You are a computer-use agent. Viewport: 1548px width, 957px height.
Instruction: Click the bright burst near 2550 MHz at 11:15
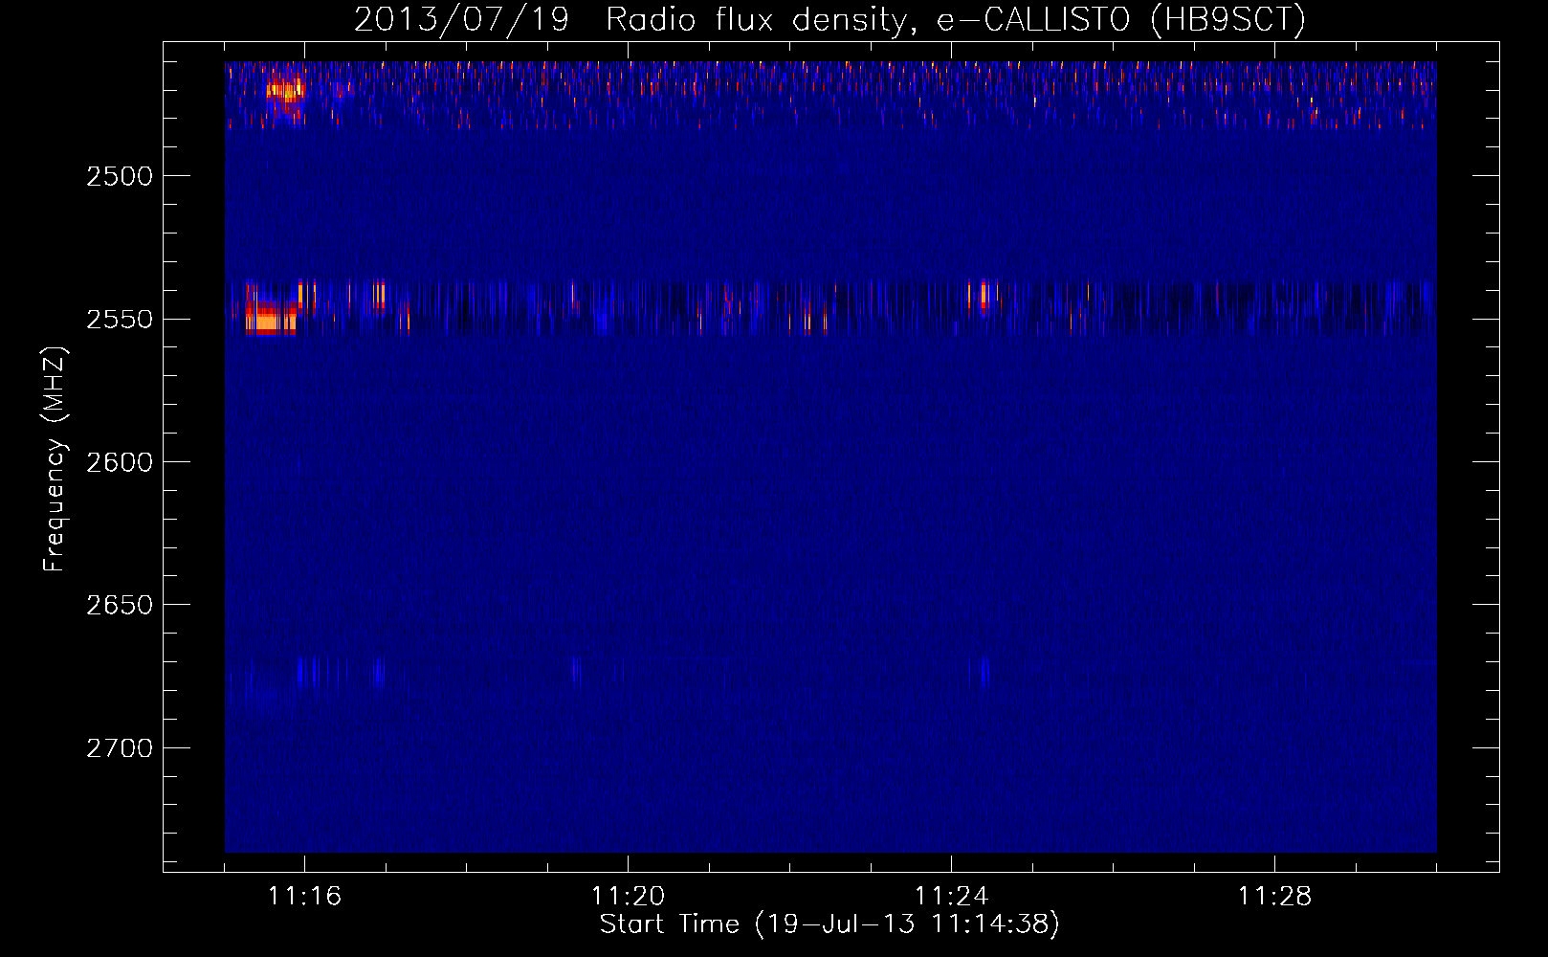point(271,317)
